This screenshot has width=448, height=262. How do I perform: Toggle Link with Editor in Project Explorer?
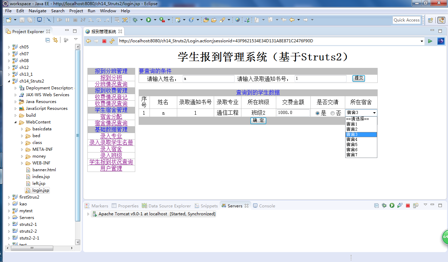point(55,40)
